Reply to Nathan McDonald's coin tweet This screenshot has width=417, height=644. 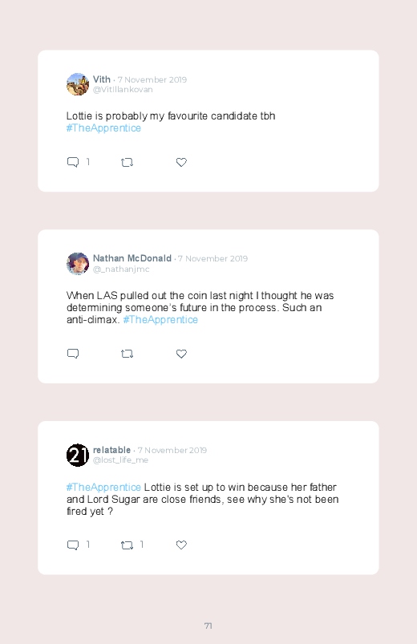[73, 354]
